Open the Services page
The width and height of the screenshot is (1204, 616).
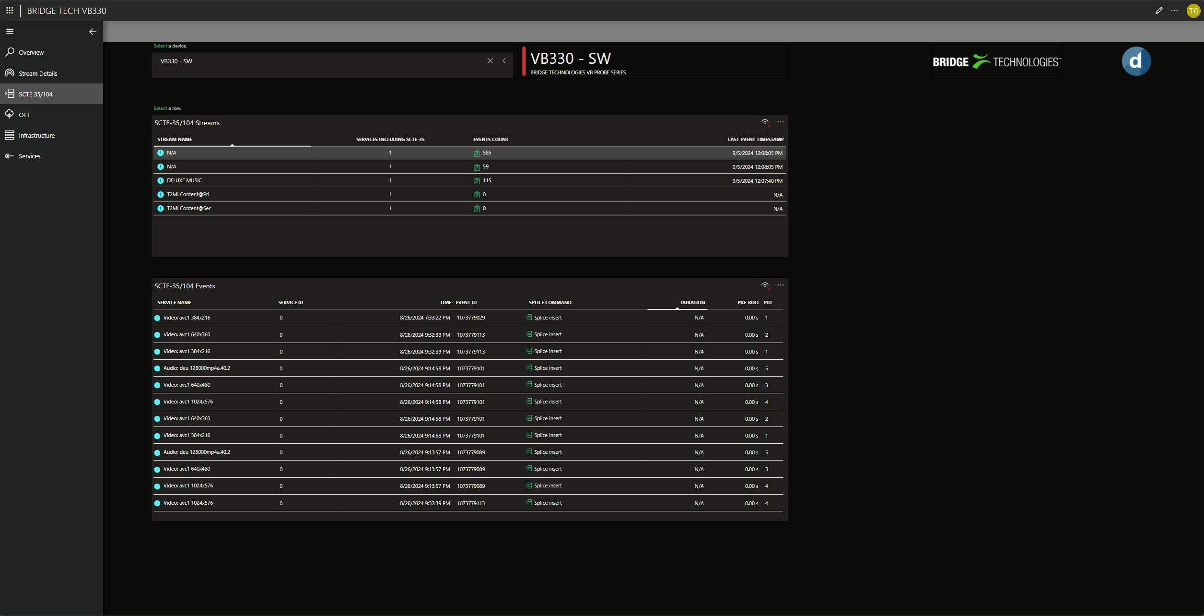click(51, 156)
